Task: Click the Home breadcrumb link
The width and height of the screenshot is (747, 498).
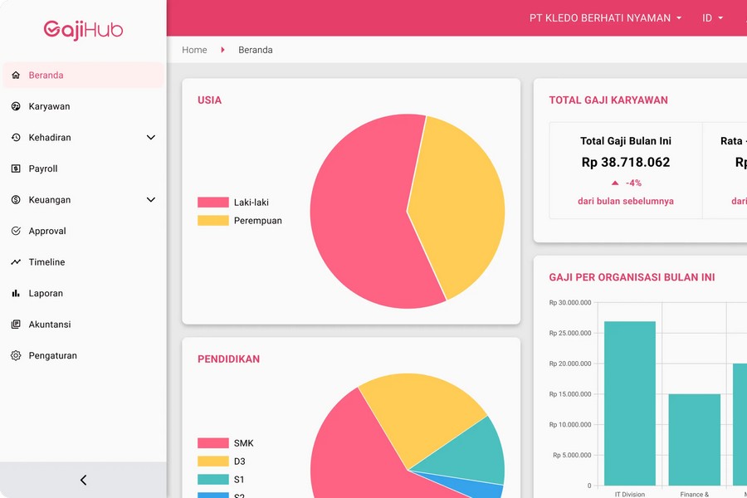Action: 194,50
